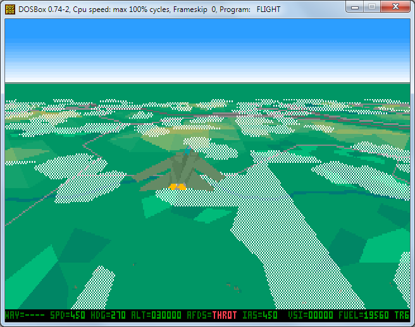Click the jet's orange engine exhaust
The height and width of the screenshot is (327, 415).
point(178,187)
